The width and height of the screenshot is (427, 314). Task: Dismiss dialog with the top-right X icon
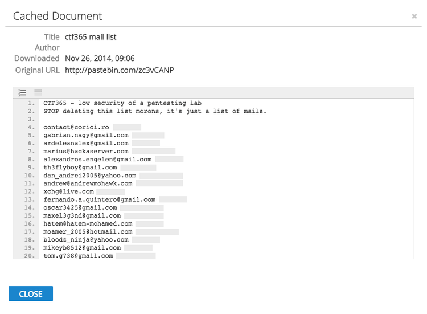[x=414, y=17]
